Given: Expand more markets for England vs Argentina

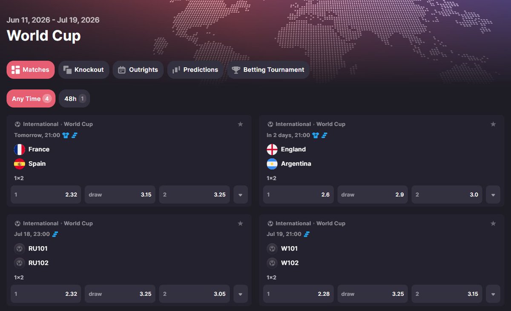Looking at the screenshot, I should tap(493, 195).
